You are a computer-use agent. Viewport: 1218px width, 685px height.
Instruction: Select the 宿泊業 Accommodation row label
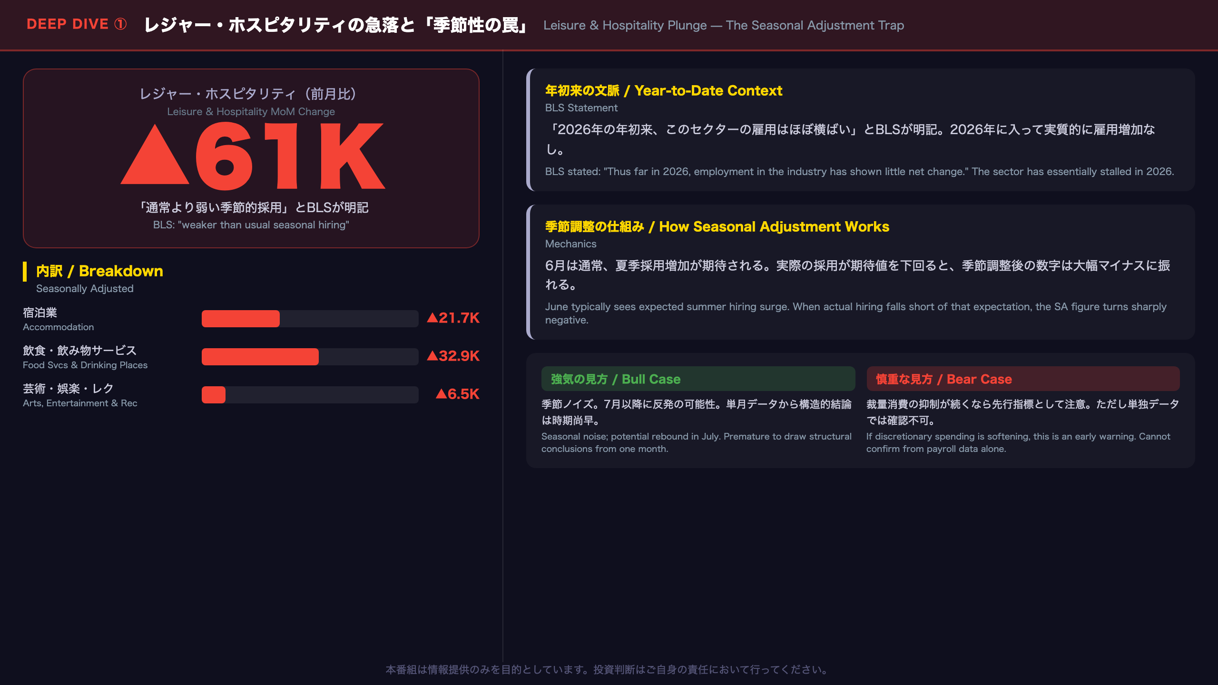tap(59, 319)
